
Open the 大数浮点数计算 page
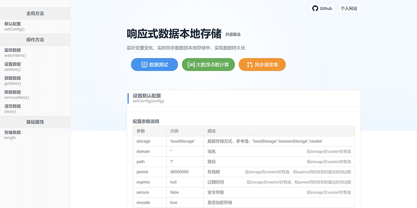(208, 65)
